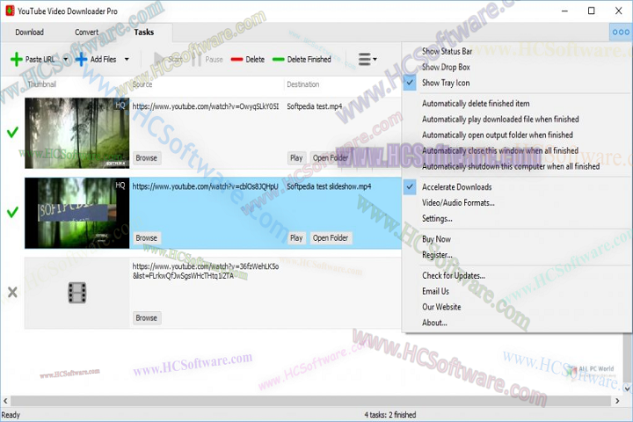This screenshot has height=422, width=633.
Task: Click playlist URL starting 36fzWehLK5o
Action: 206,271
